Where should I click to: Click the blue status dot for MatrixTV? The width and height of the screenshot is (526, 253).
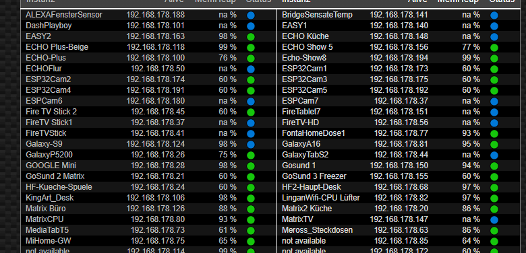point(494,220)
